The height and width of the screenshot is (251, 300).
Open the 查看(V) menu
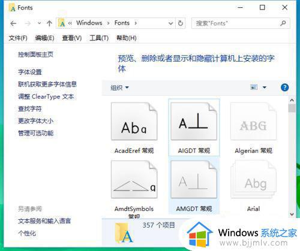pyautogui.click(x=72, y=38)
